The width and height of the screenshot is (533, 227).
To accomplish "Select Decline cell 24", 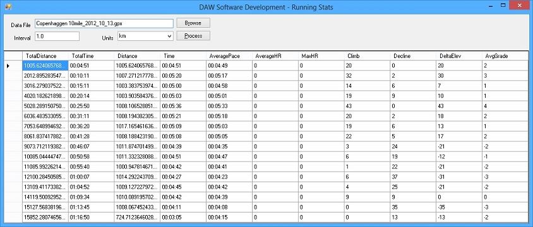I will (x=412, y=146).
